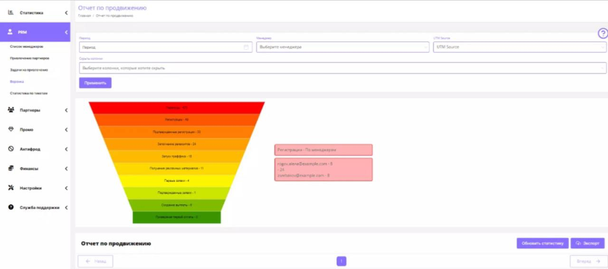Screen dimensions: 608x269
Task: Expand the Статистика menu chevron
Action: pyautogui.click(x=66, y=13)
